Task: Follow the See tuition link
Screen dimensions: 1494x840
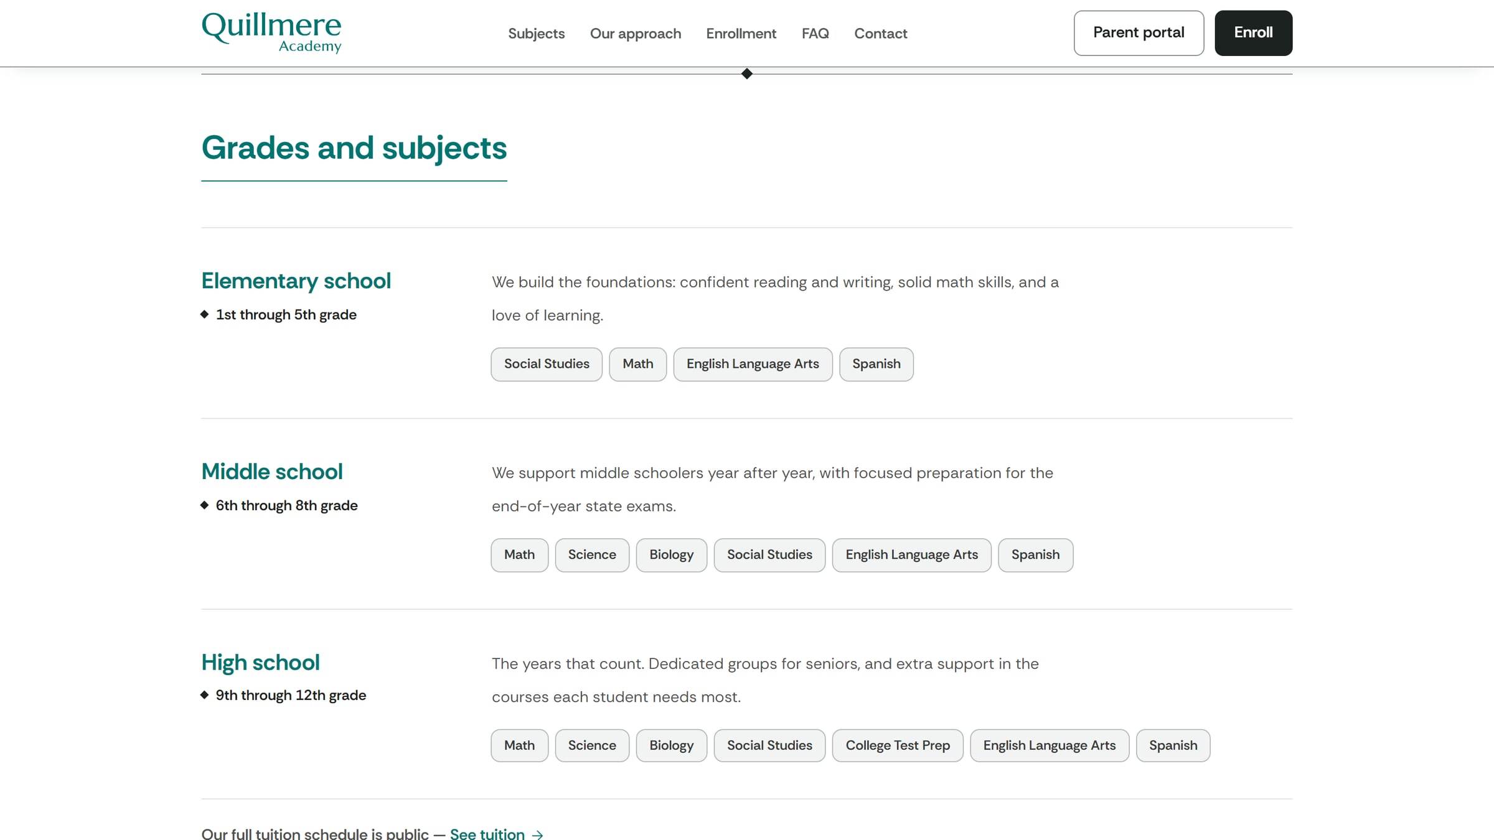Action: [x=487, y=833]
